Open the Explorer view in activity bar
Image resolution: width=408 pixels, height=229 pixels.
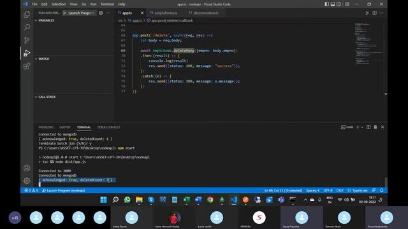(27, 15)
